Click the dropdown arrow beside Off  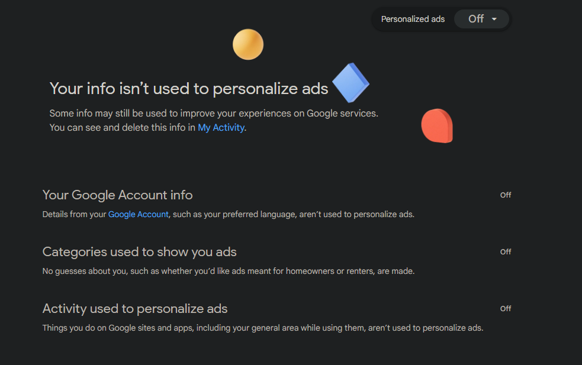[x=494, y=19]
